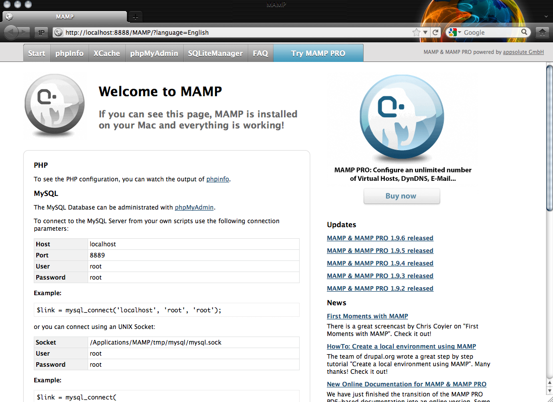Click the Try MAMP PRO tab
The height and width of the screenshot is (402, 553).
tap(318, 53)
